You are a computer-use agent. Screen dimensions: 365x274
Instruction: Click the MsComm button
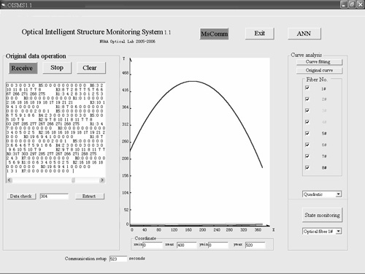(214, 34)
